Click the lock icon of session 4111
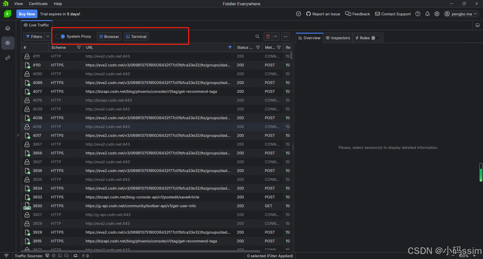The height and width of the screenshot is (259, 483). click(27, 56)
